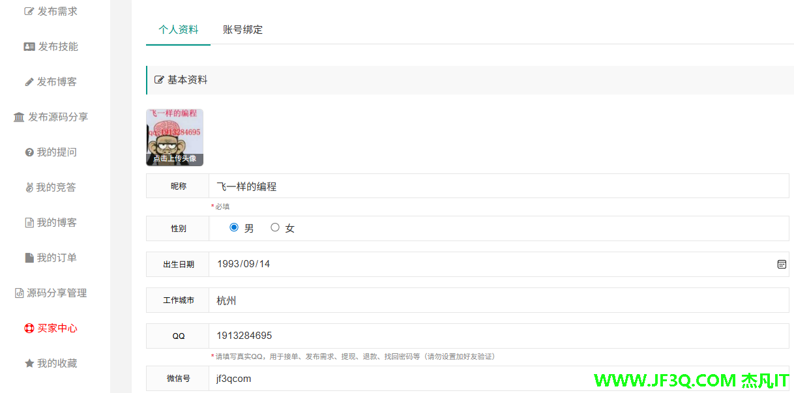This screenshot has width=794, height=393.
Task: Click the lifebuoy icon beside 买家中心
Action: click(29, 328)
